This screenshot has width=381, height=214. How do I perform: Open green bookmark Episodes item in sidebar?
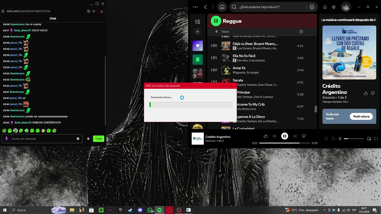(198, 59)
